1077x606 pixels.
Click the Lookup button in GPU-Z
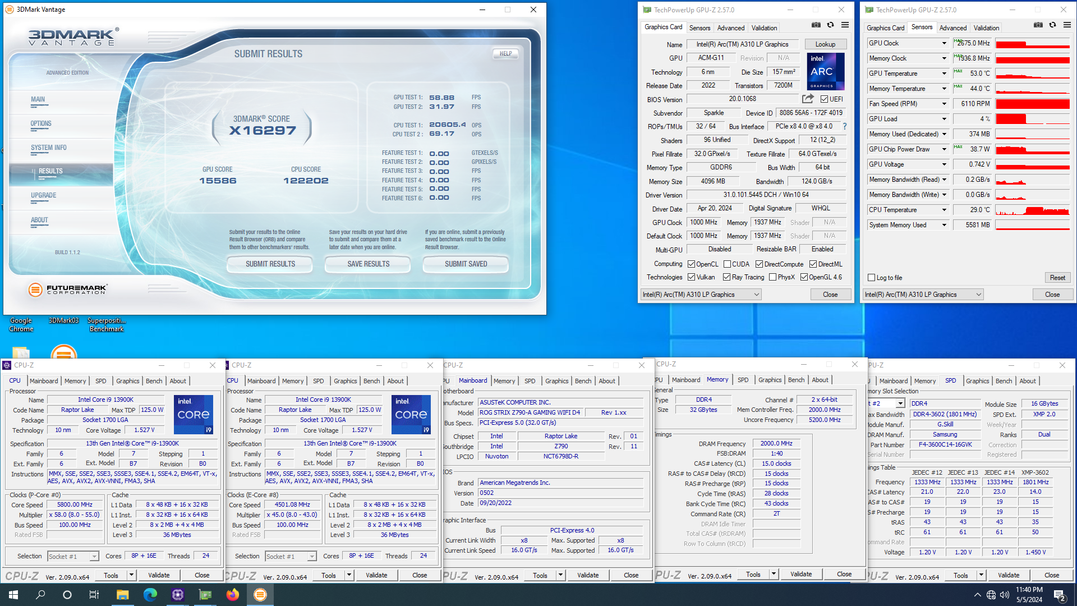tap(825, 44)
